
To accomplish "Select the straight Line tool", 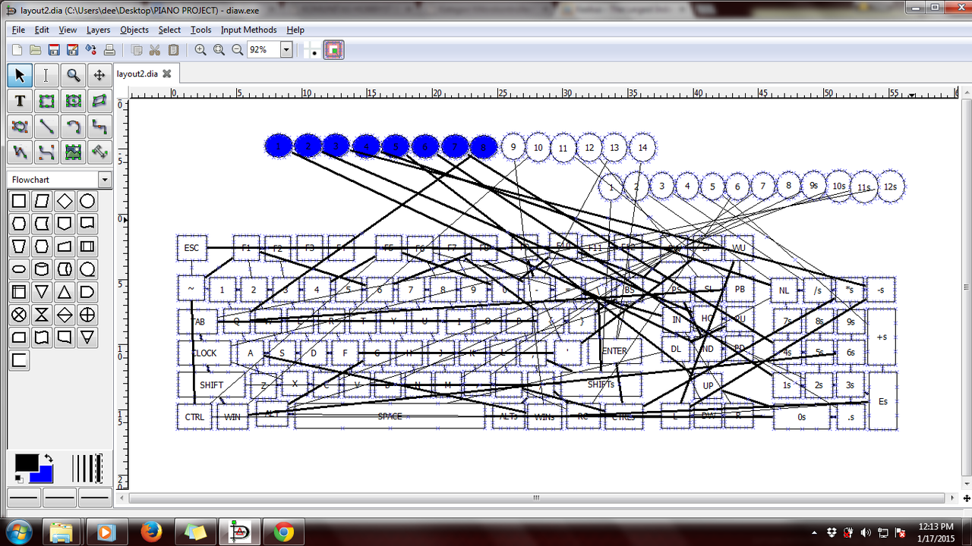I will point(46,127).
